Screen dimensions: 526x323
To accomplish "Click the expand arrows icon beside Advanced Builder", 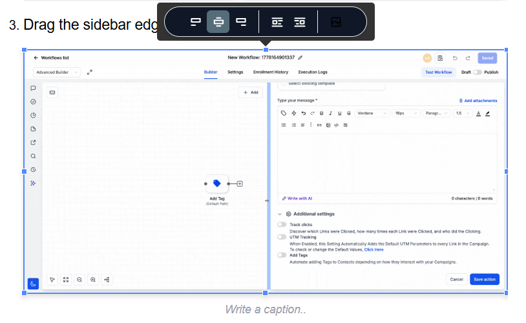I will point(90,72).
